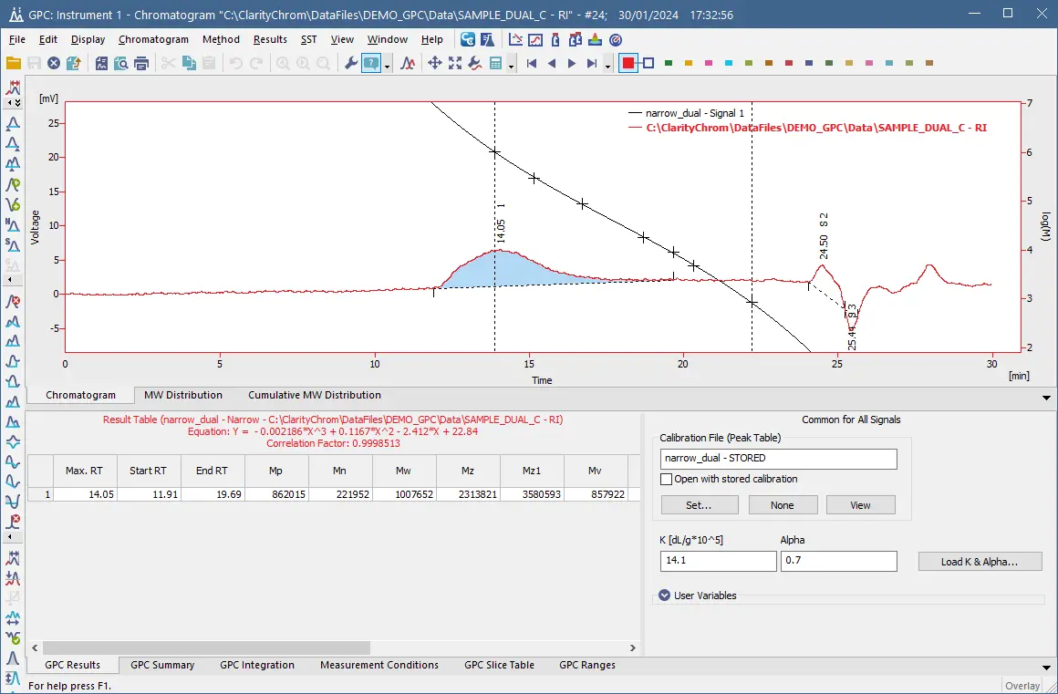Screen dimensions: 1058x694
Task: Select a green signal color swatch
Action: tap(669, 62)
